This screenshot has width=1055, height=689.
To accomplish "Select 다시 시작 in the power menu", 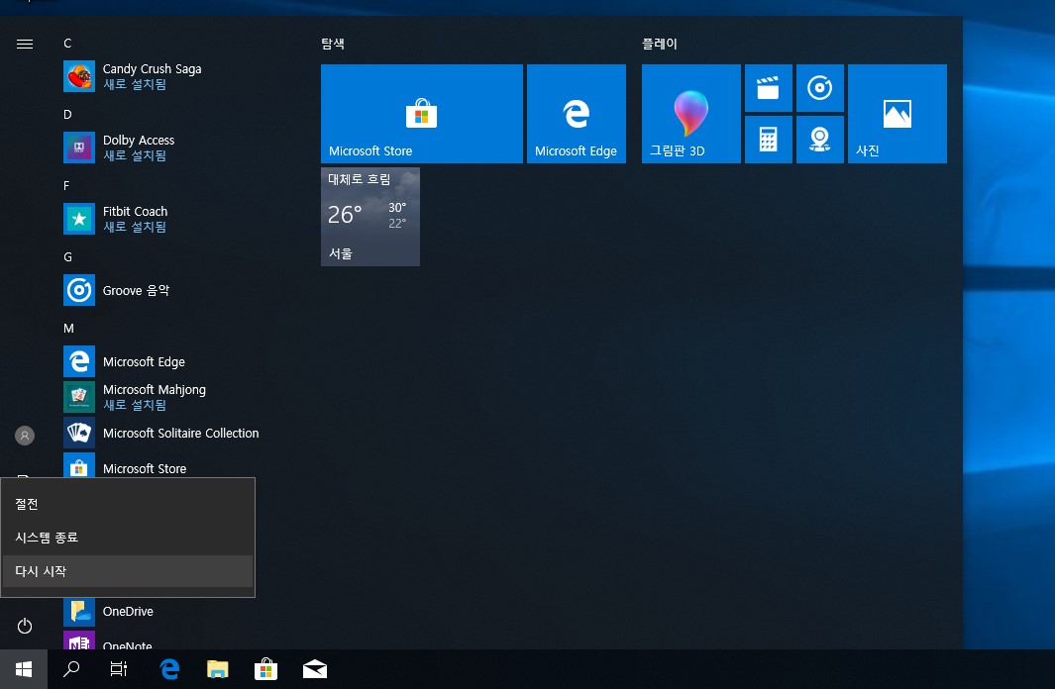I will tap(128, 570).
